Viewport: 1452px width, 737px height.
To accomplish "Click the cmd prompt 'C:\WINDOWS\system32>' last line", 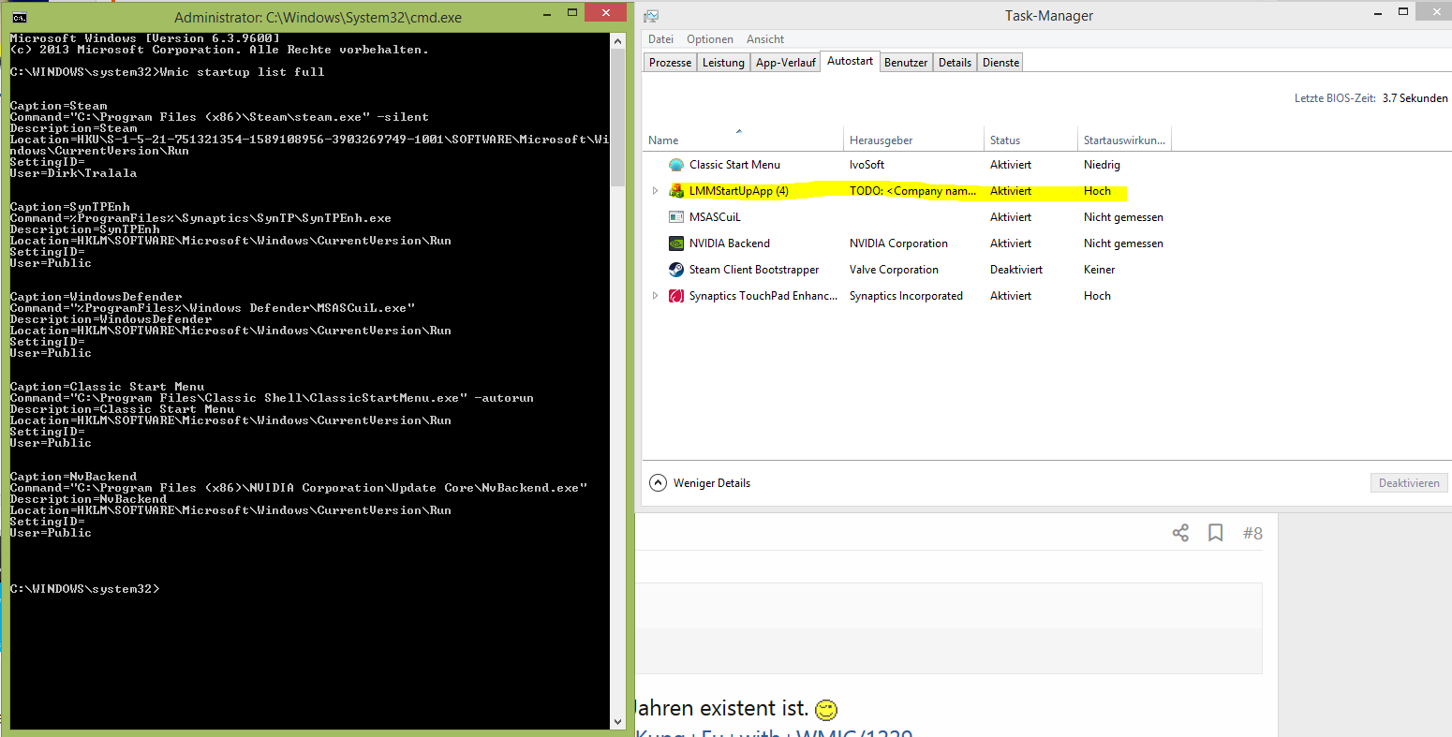I will coord(85,589).
